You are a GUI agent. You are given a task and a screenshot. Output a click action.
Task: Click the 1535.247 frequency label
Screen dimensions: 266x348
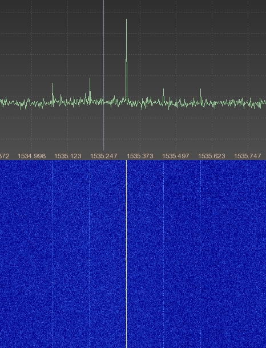coord(104,156)
